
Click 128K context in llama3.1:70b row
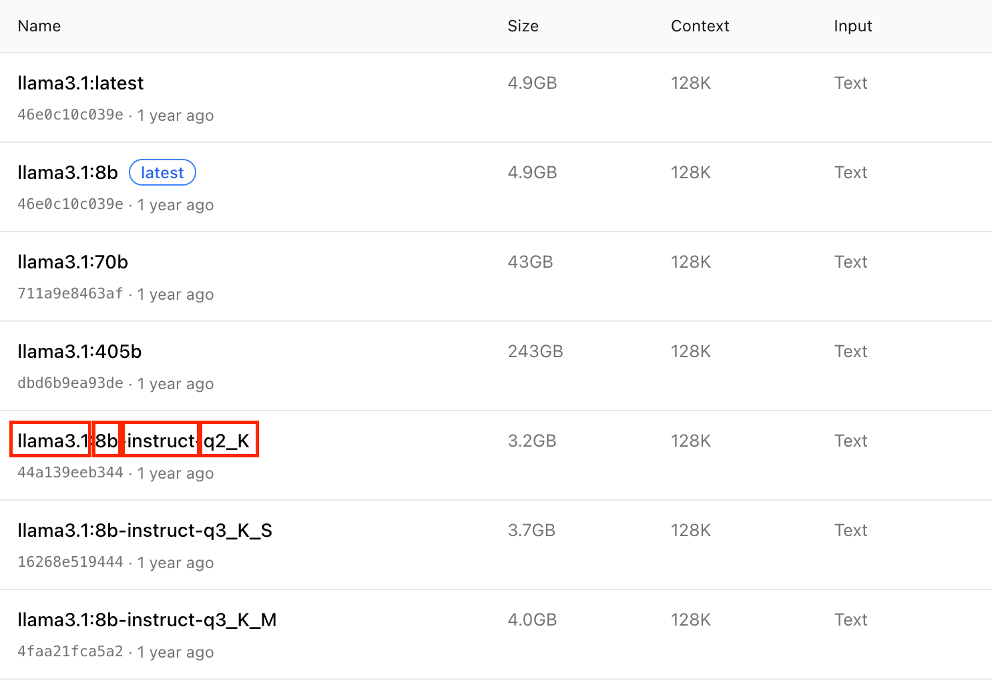(690, 262)
